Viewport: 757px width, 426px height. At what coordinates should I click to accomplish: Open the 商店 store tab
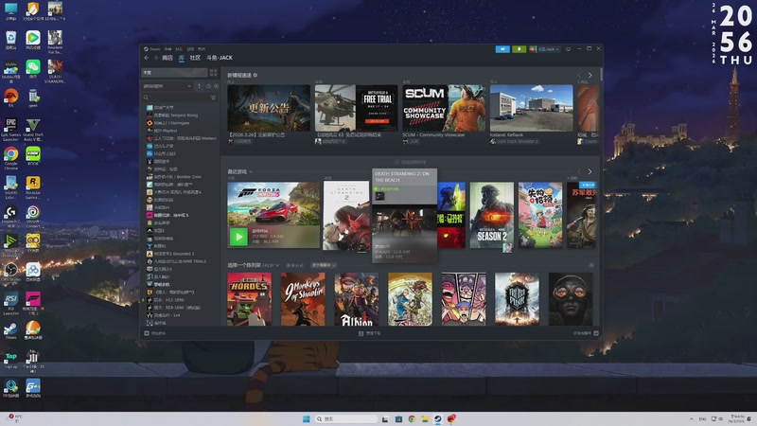tap(167, 58)
